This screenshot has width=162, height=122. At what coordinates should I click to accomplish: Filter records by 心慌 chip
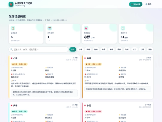click(x=142, y=49)
